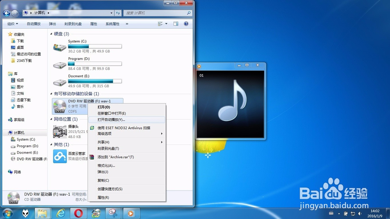Click the Windows Start orb

pyautogui.click(x=7, y=213)
